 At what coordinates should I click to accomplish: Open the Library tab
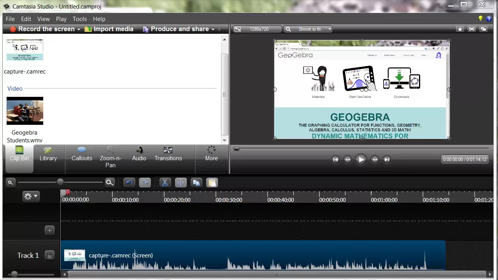click(x=48, y=154)
